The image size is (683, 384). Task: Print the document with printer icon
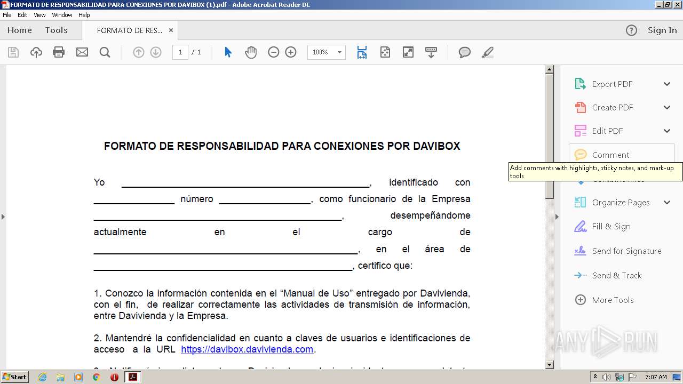pos(59,52)
